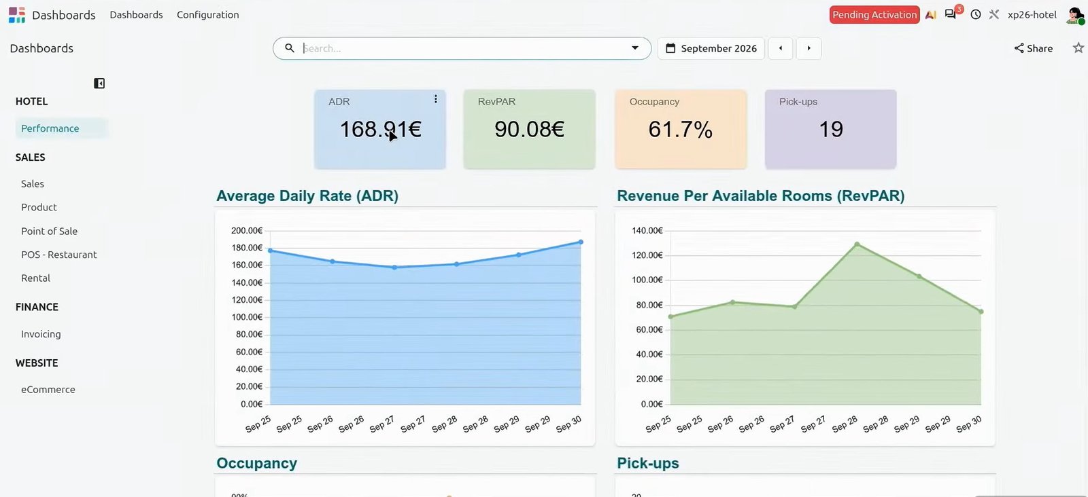Screen dimensions: 1088x497
Task: Open the developer tools wrench icon
Action: click(994, 14)
